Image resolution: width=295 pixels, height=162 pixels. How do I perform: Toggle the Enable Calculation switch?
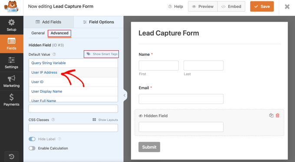click(x=32, y=148)
